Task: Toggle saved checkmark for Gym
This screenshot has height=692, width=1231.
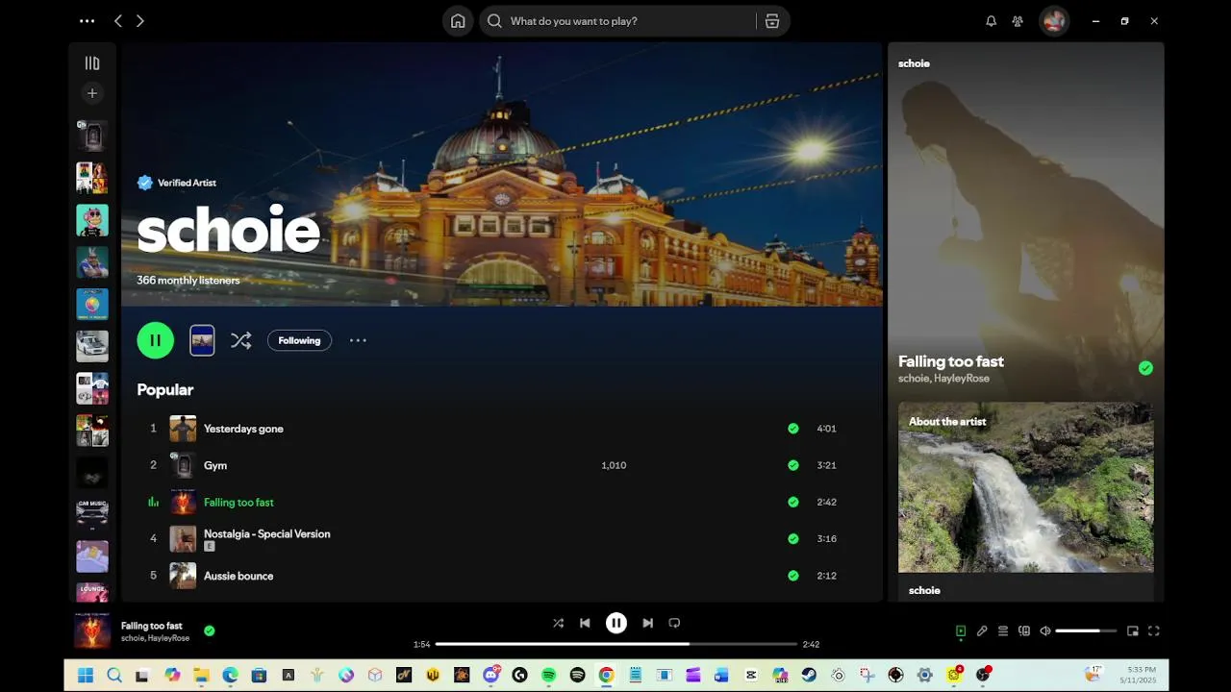Action: point(793,465)
